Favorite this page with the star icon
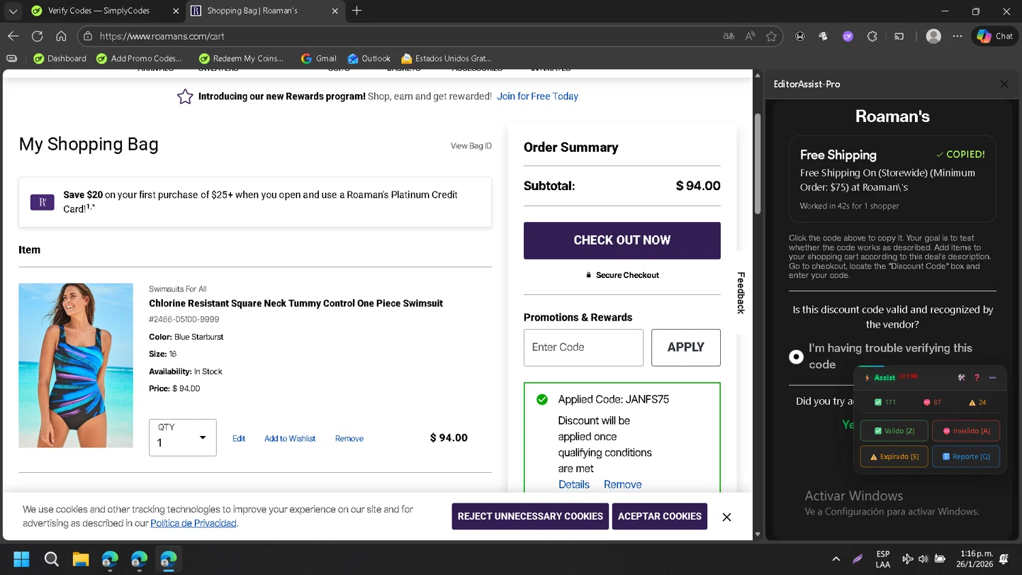This screenshot has width=1022, height=575. coord(771,36)
